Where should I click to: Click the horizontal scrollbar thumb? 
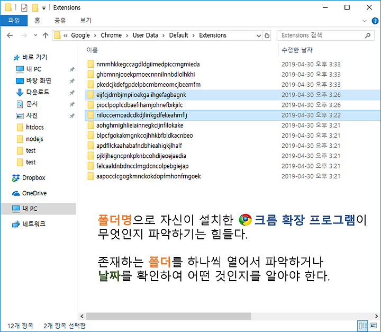[x=169, y=316]
